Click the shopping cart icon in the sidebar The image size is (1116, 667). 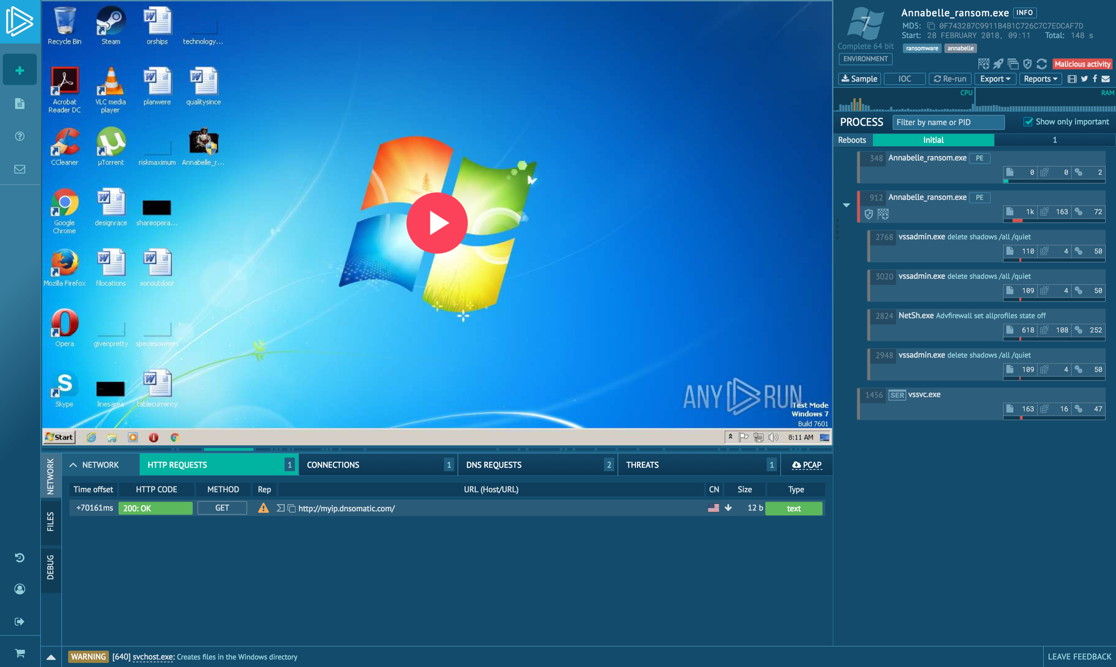click(19, 653)
